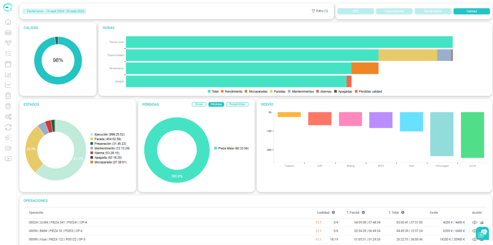The height and width of the screenshot is (245, 493).
Task: Click the info icon next to Cantidad
Action: coord(333,212)
